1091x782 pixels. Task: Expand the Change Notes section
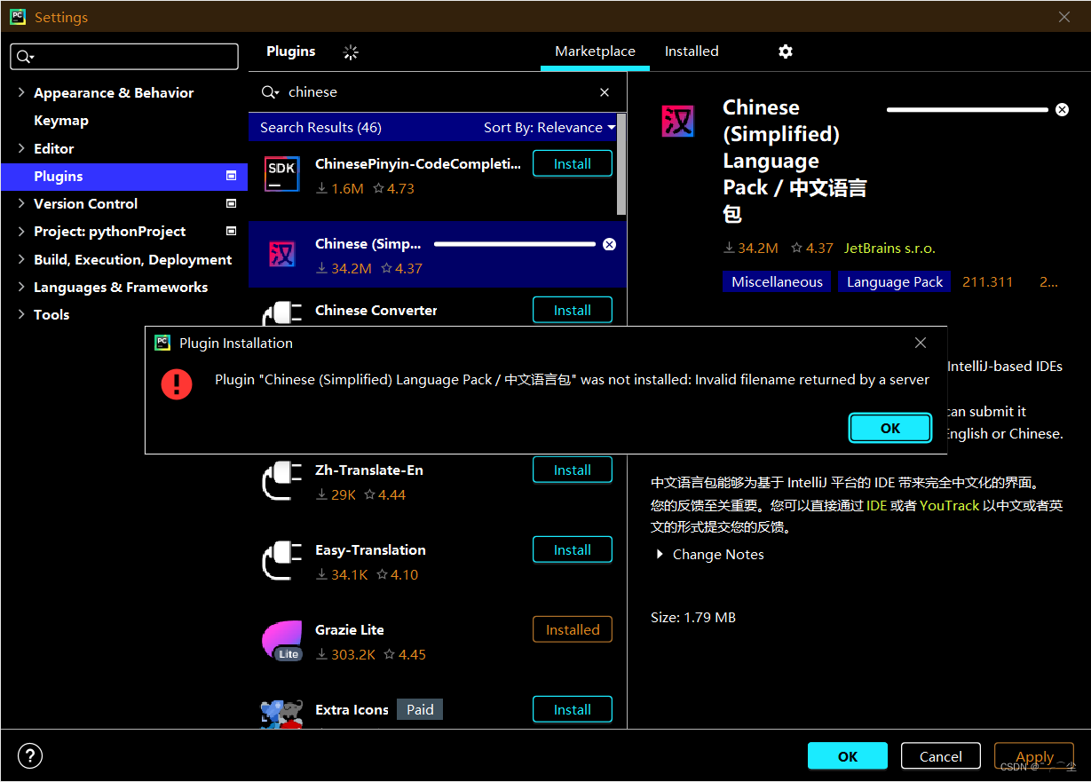tap(660, 554)
